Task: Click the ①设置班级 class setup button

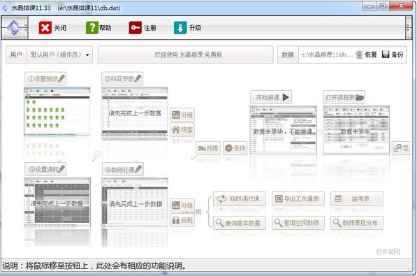Action: (45, 79)
